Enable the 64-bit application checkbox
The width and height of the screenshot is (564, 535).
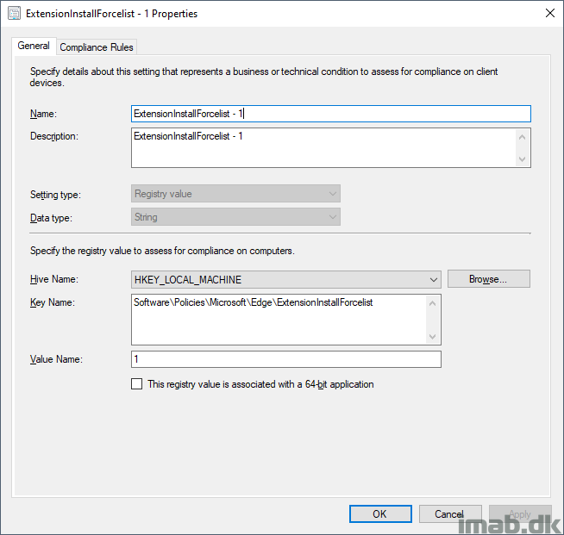pos(136,383)
